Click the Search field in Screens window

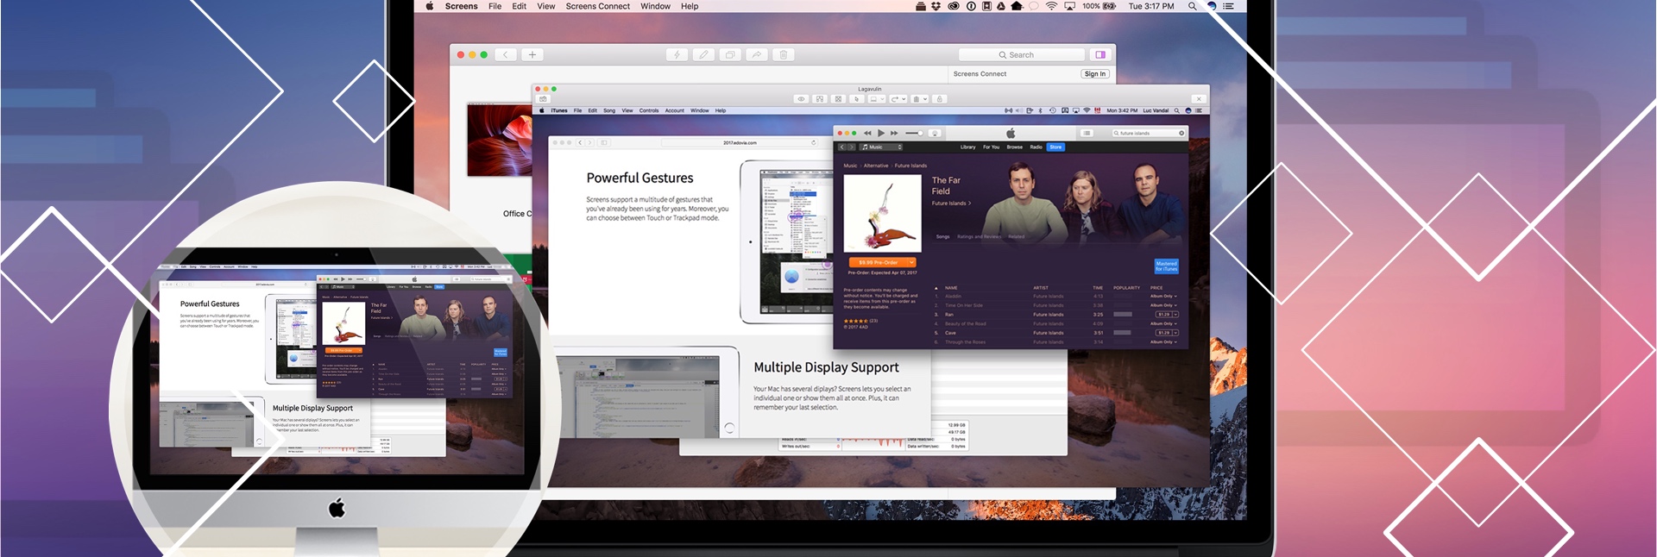(x=1022, y=54)
